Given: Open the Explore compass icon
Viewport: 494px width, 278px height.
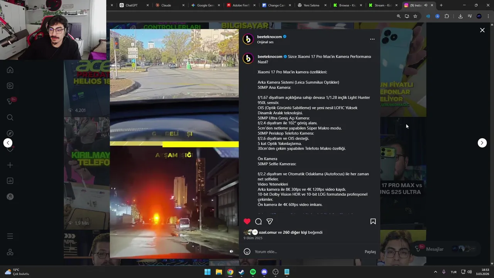Looking at the screenshot, I should (x=10, y=133).
